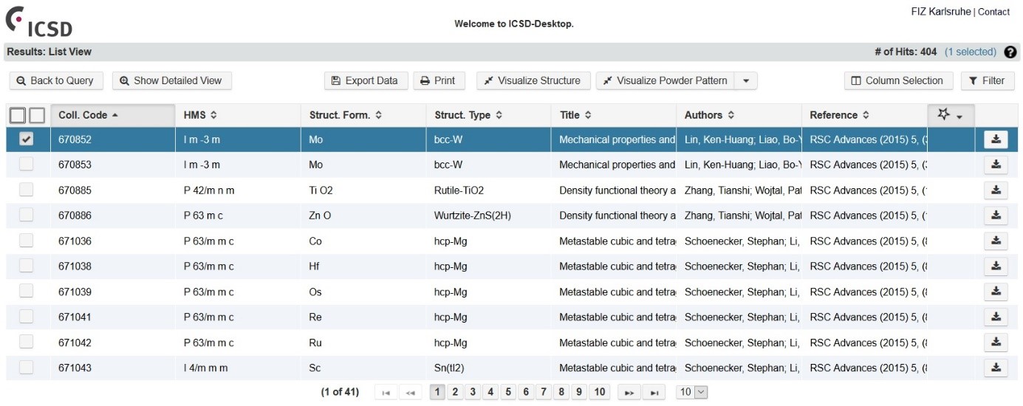Select checkbox for 671039 Os entry

(26, 292)
